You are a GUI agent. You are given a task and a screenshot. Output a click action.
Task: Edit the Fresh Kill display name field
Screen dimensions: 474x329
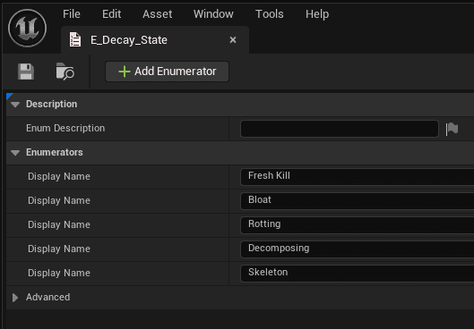tap(358, 177)
